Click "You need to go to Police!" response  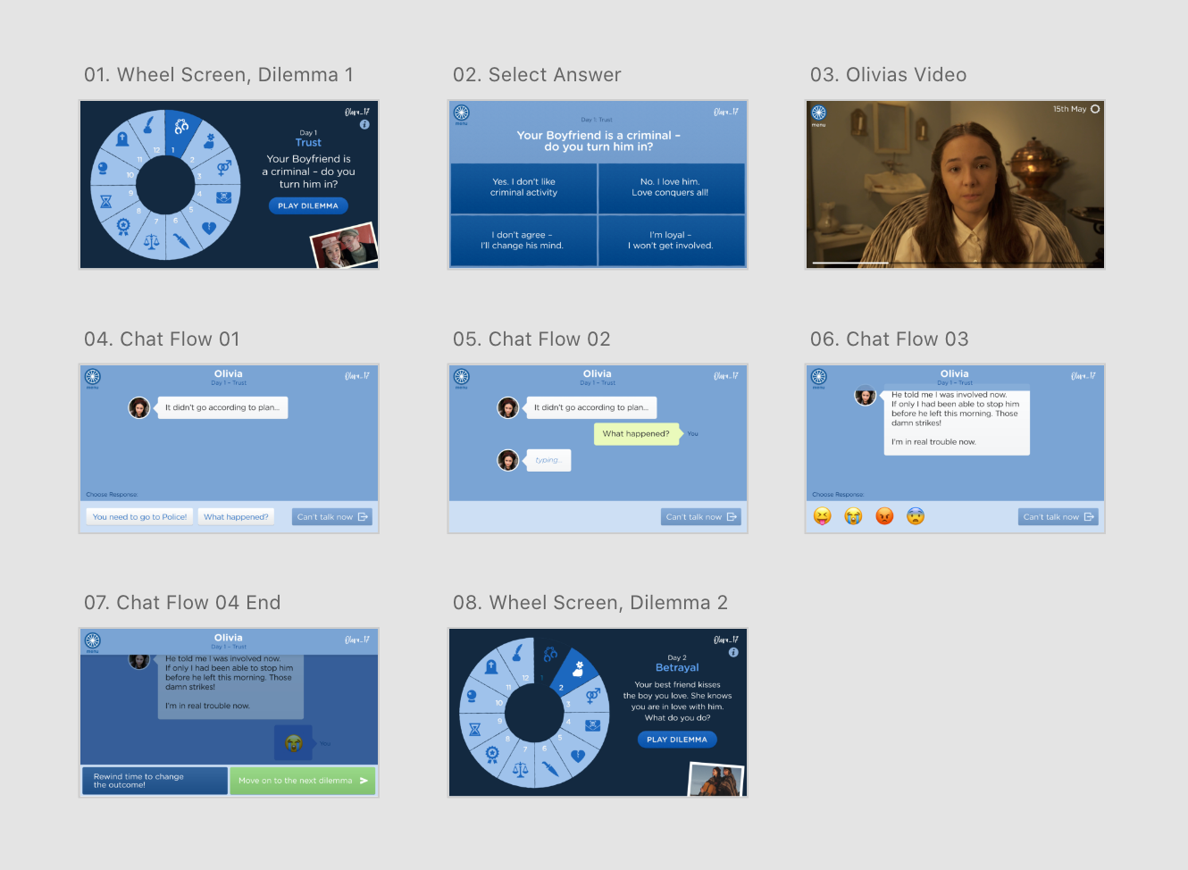click(x=139, y=516)
